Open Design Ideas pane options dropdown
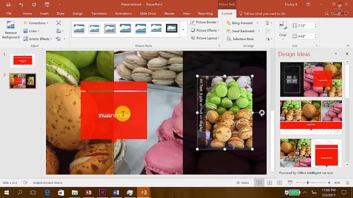The height and width of the screenshot is (198, 353). click(x=336, y=54)
